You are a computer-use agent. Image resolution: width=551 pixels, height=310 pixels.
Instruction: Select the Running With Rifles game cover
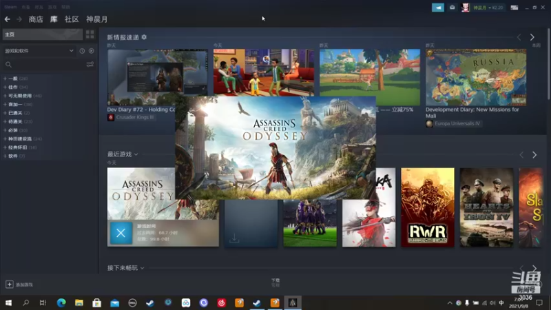(x=428, y=207)
